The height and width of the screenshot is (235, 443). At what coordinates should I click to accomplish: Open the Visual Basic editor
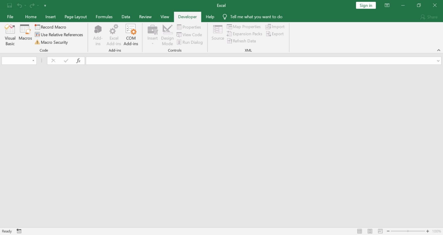click(x=10, y=35)
